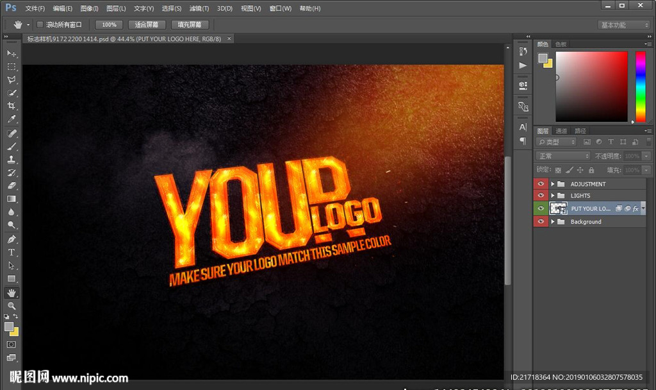Filter layers by type layers (T icon)
This screenshot has width=656, height=390.
pos(611,142)
